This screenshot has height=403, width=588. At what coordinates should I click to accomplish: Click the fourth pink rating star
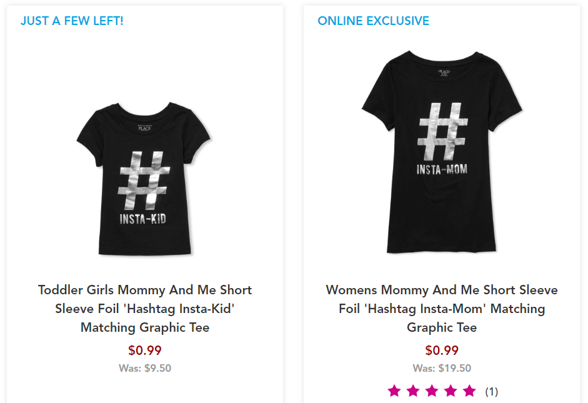[x=451, y=391]
